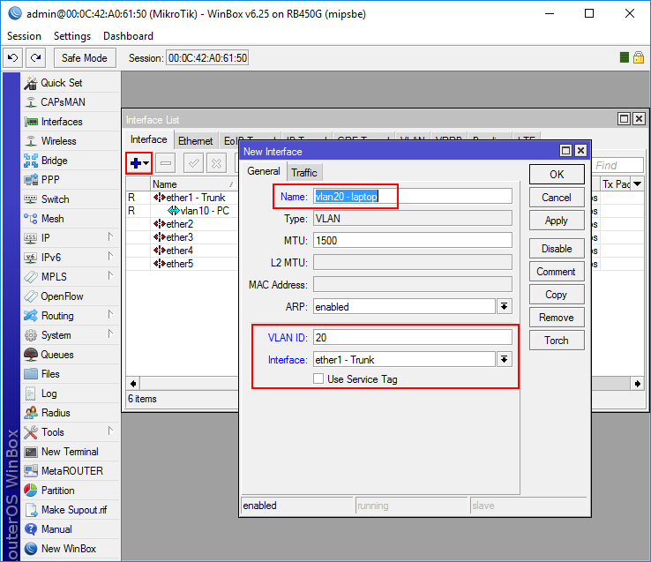The width and height of the screenshot is (651, 562).
Task: Toggle Safe Mode button
Action: [85, 57]
